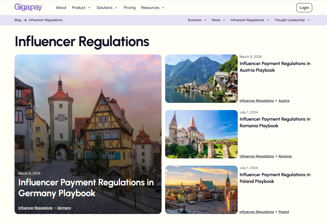The image size is (327, 224).
Task: Open the Business category menu
Action: [x=194, y=20]
